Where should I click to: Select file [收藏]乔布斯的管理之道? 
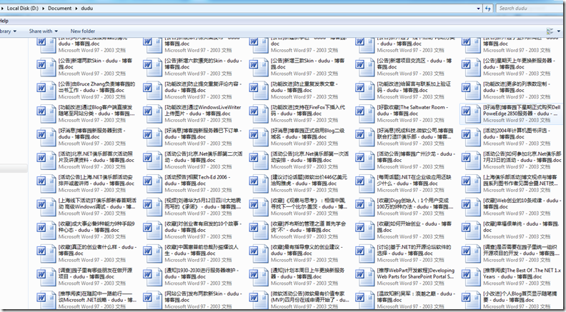point(308,227)
